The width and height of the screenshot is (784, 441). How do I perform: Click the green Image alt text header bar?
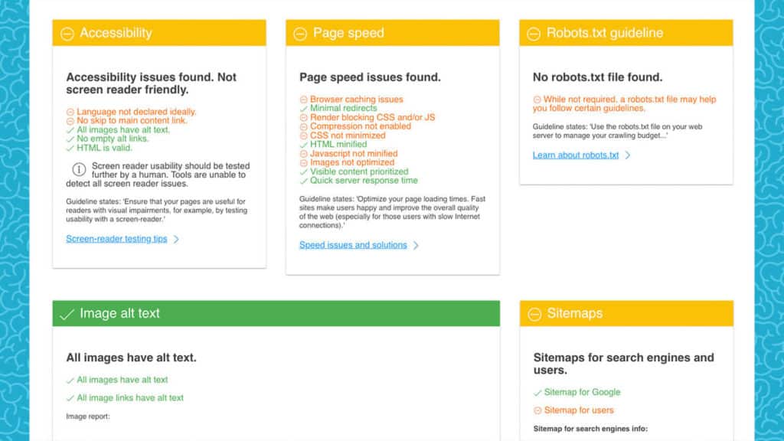tap(276, 314)
